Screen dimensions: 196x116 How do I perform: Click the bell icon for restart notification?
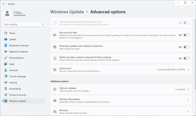click(55, 58)
